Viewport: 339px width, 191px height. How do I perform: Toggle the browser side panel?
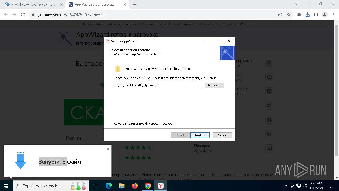click(x=316, y=15)
